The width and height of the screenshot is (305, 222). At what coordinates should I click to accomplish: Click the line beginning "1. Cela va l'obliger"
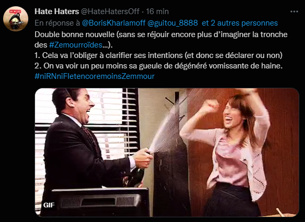point(159,55)
